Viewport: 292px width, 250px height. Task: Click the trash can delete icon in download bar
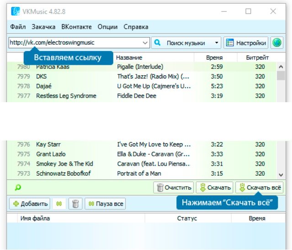tap(75, 204)
